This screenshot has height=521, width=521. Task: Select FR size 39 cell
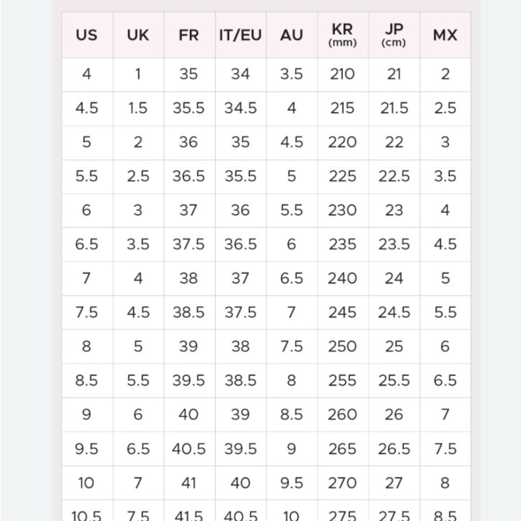click(190, 346)
